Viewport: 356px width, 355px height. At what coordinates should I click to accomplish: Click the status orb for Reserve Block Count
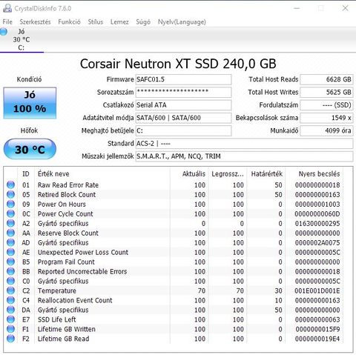point(10,233)
